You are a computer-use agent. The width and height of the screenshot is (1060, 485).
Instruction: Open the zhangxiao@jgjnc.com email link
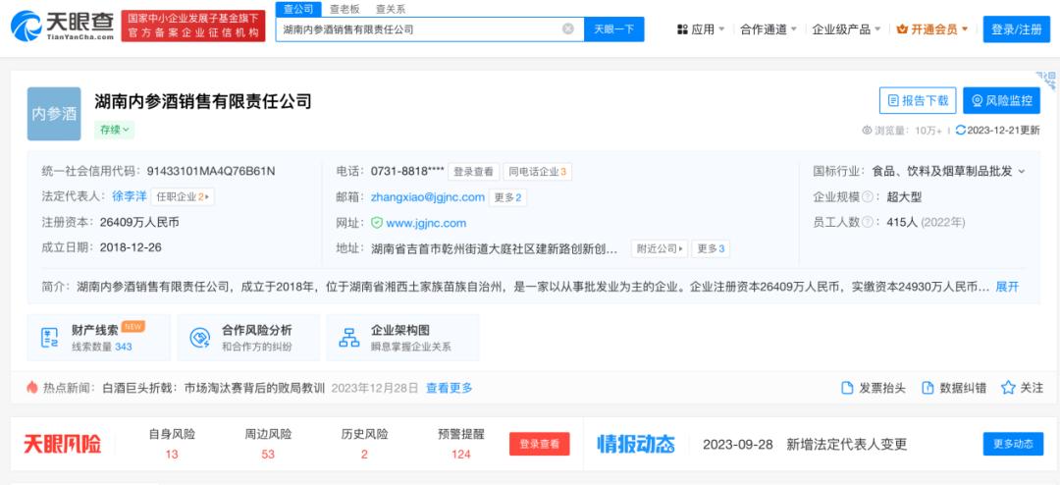(427, 196)
